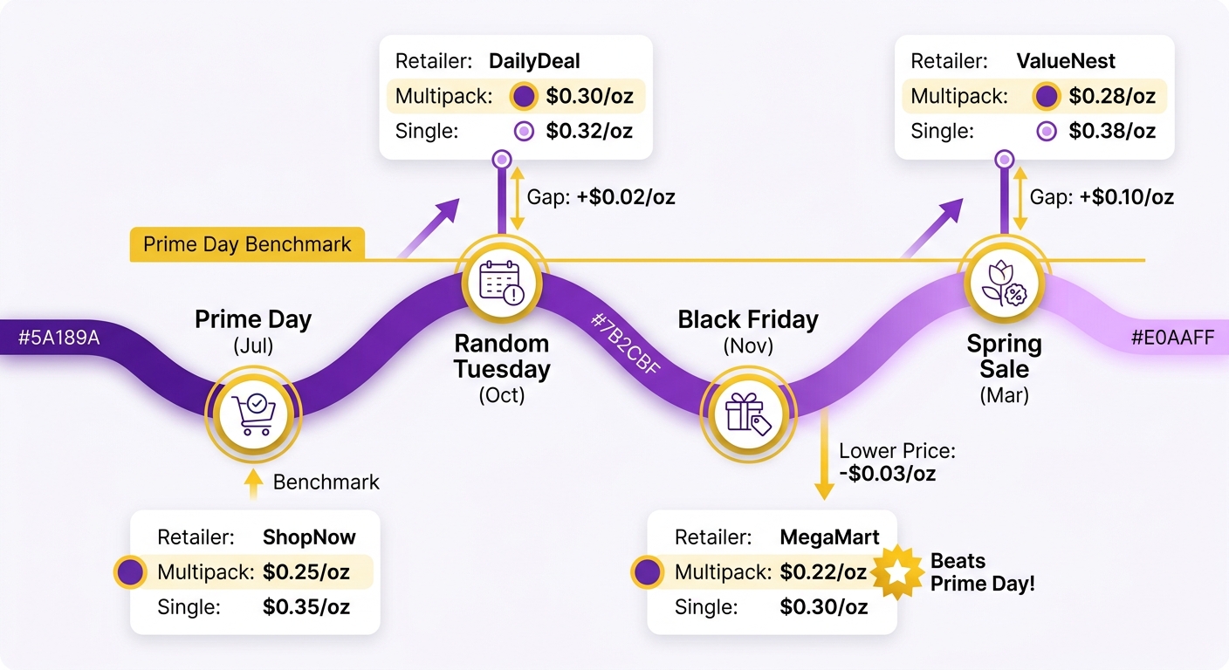Image resolution: width=1229 pixels, height=670 pixels.
Task: Click the purple arrow pointing to the ValueNest card
Action: pyautogui.click(x=934, y=228)
